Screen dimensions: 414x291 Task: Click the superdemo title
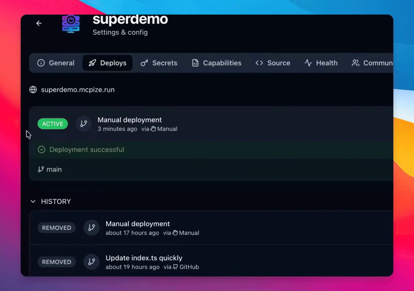point(130,19)
